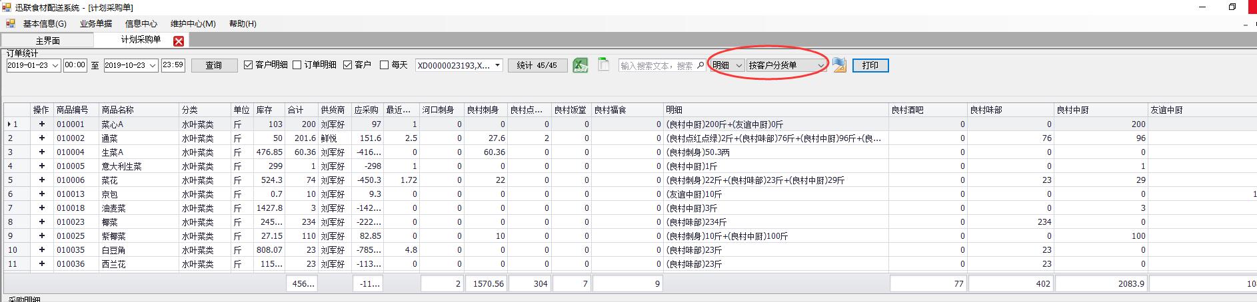Select detail cell (良村味部)234斤
The height and width of the screenshot is (302, 1257).
coord(776,222)
